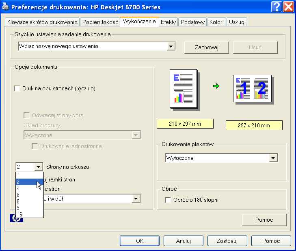Collapse the Strony na arkuszu dropdown arrow

(x=38, y=167)
